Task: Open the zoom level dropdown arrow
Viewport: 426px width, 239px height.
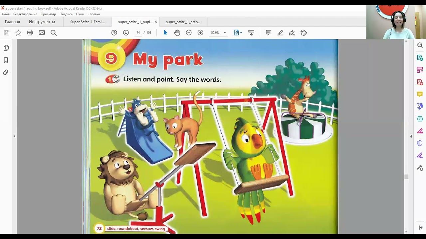Action: coord(225,33)
